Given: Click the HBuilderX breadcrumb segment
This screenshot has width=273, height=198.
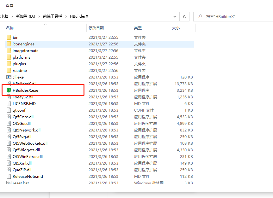Looking at the screenshot, I should click(x=79, y=16).
